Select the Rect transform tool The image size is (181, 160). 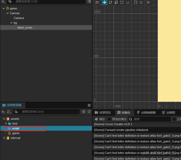pyautogui.click(x=122, y=2)
